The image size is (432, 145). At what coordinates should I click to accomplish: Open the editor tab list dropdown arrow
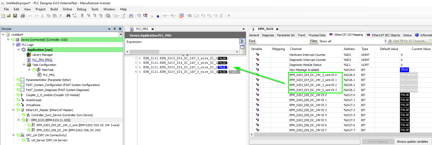pyautogui.click(x=244, y=29)
